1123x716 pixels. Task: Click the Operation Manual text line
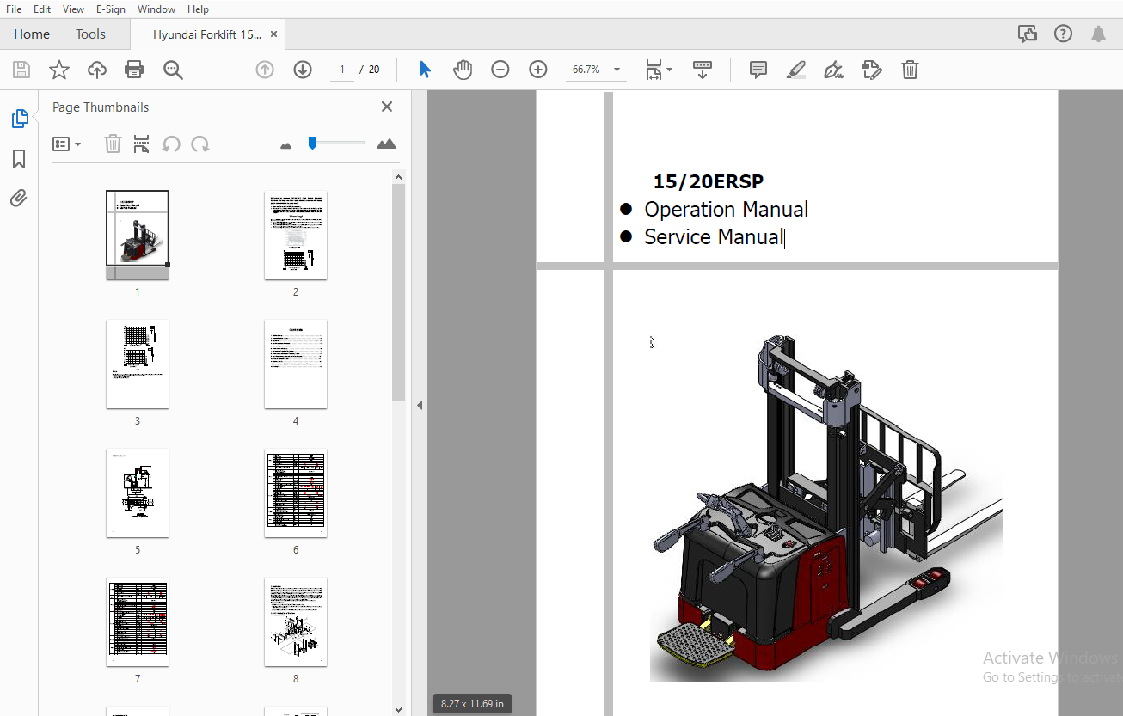coord(727,209)
